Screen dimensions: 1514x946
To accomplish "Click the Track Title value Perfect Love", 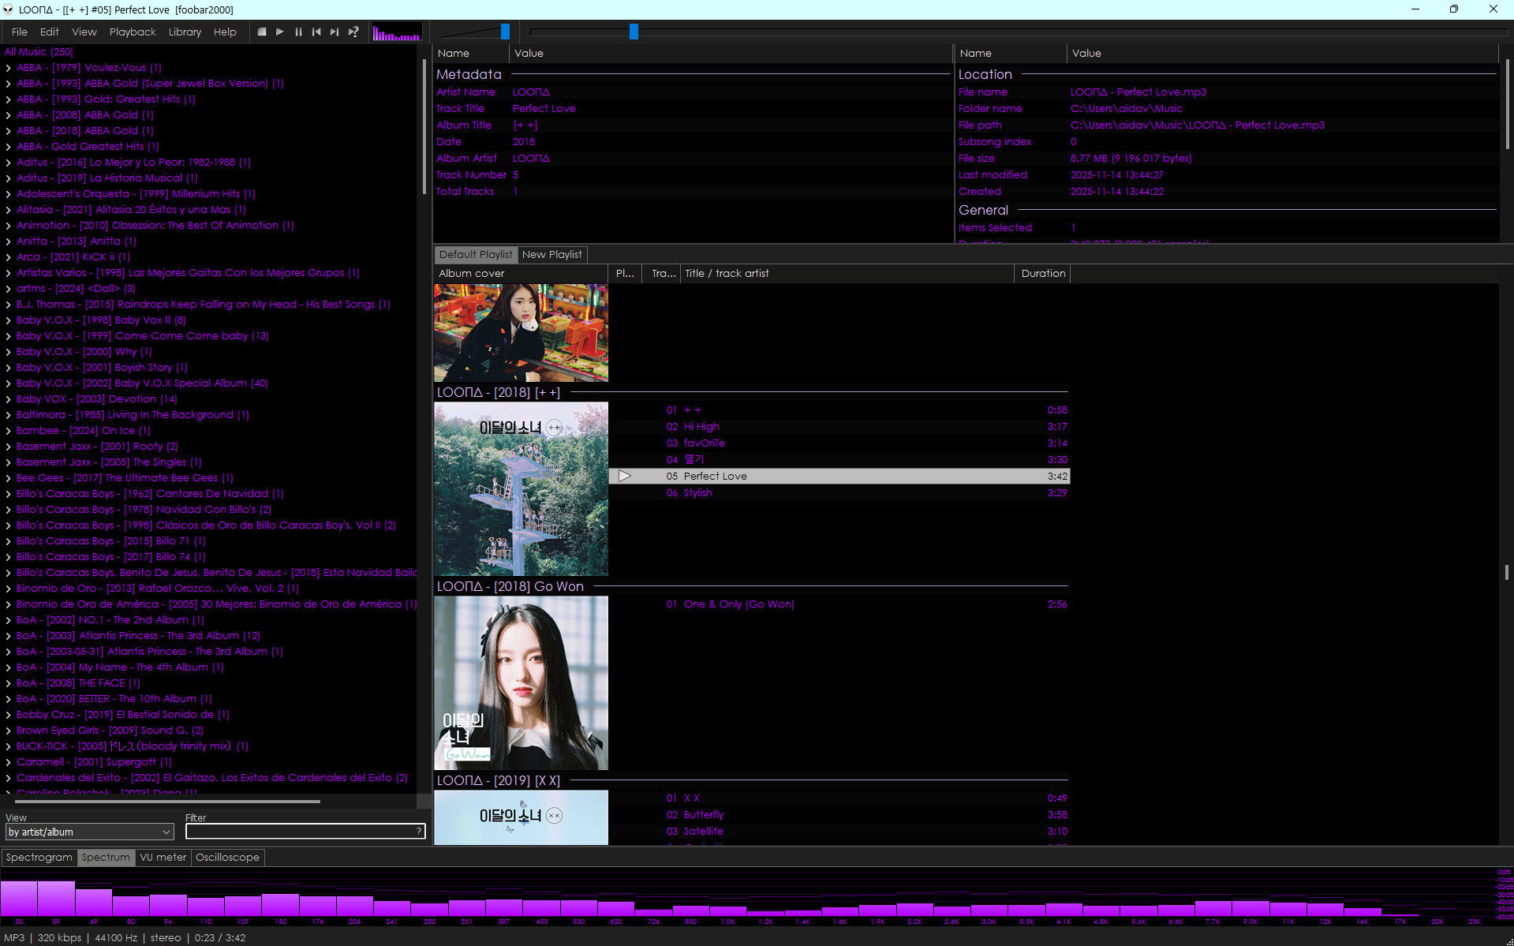I will [x=544, y=109].
